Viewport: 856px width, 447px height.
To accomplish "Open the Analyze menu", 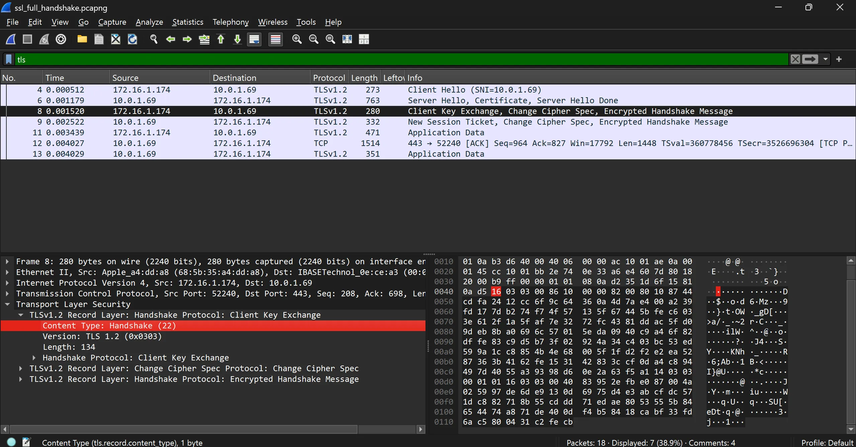I will pos(149,22).
